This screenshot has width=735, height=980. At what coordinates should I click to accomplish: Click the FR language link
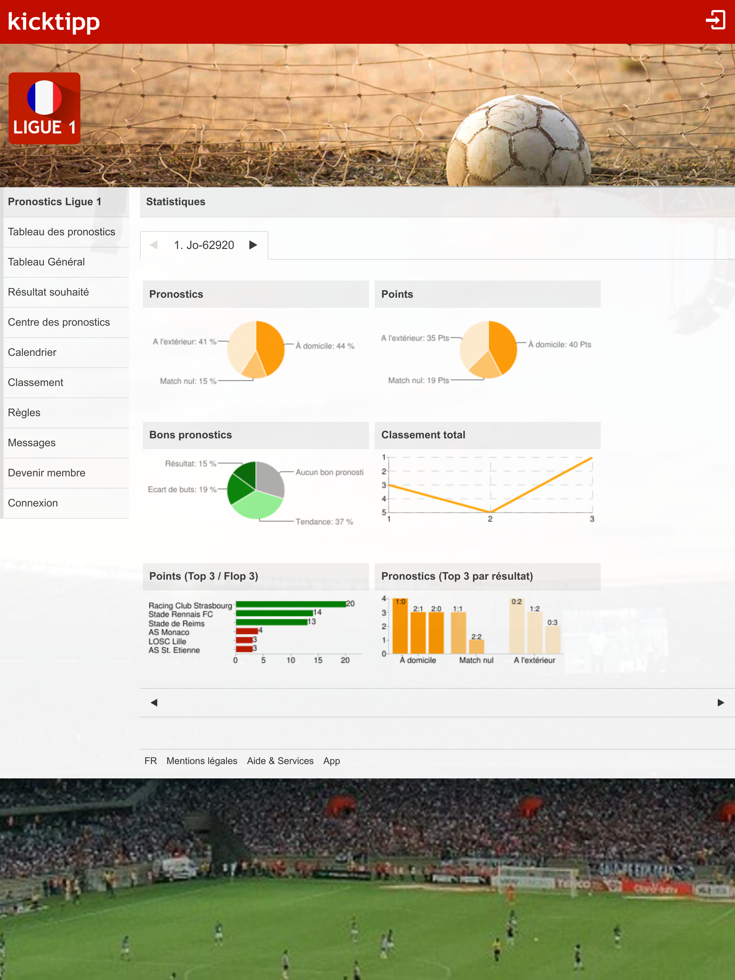point(150,761)
